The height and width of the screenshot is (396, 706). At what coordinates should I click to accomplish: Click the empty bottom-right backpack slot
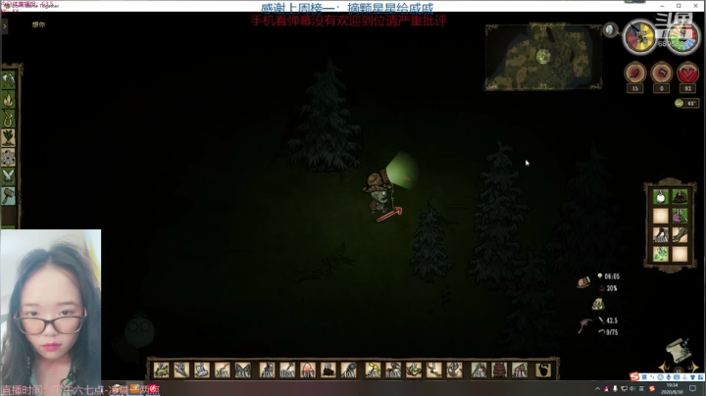tap(680, 254)
